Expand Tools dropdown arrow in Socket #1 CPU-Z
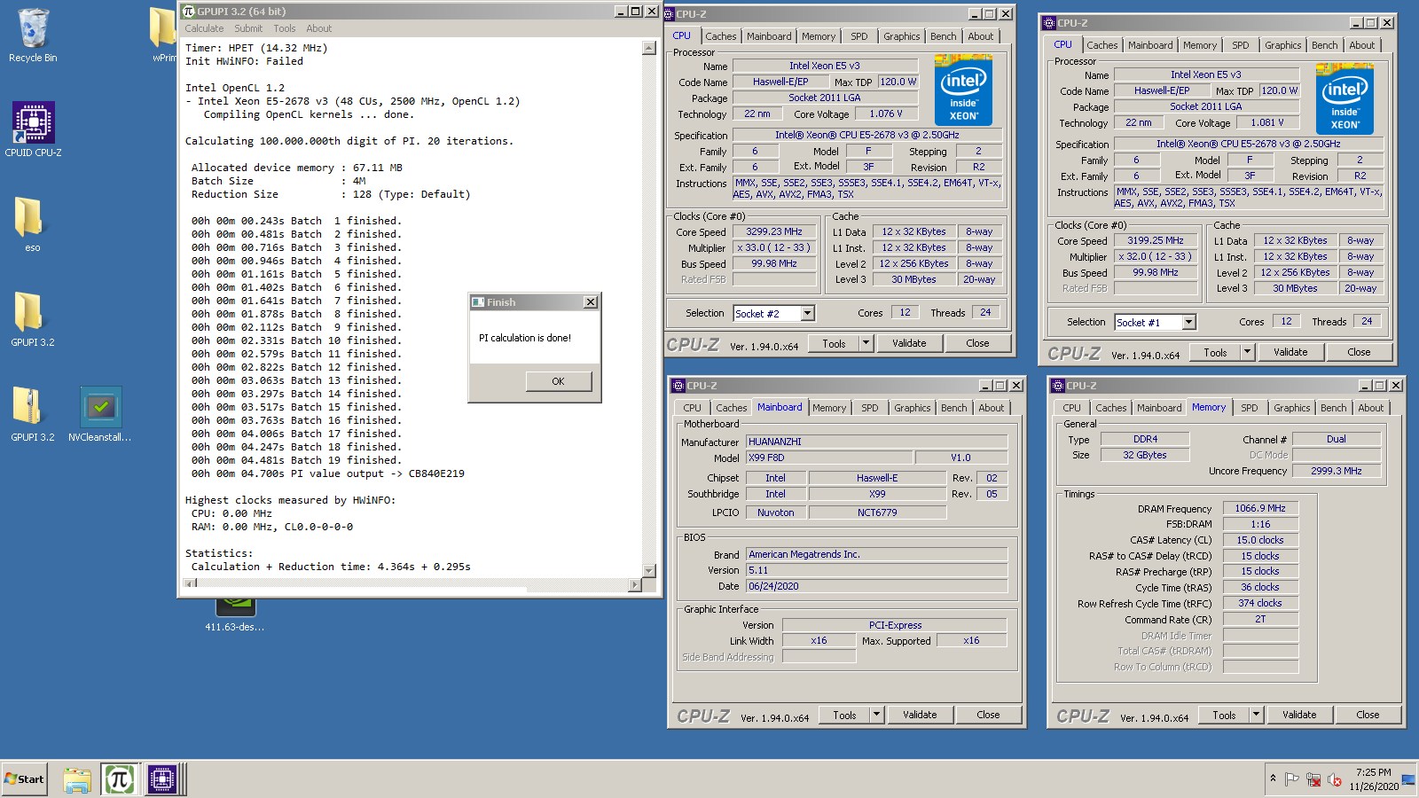 [x=1248, y=352]
